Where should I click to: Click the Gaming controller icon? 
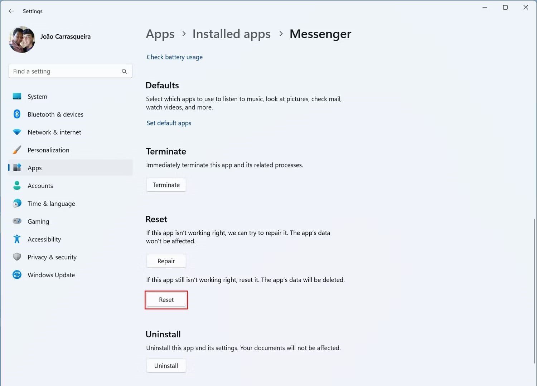point(17,221)
